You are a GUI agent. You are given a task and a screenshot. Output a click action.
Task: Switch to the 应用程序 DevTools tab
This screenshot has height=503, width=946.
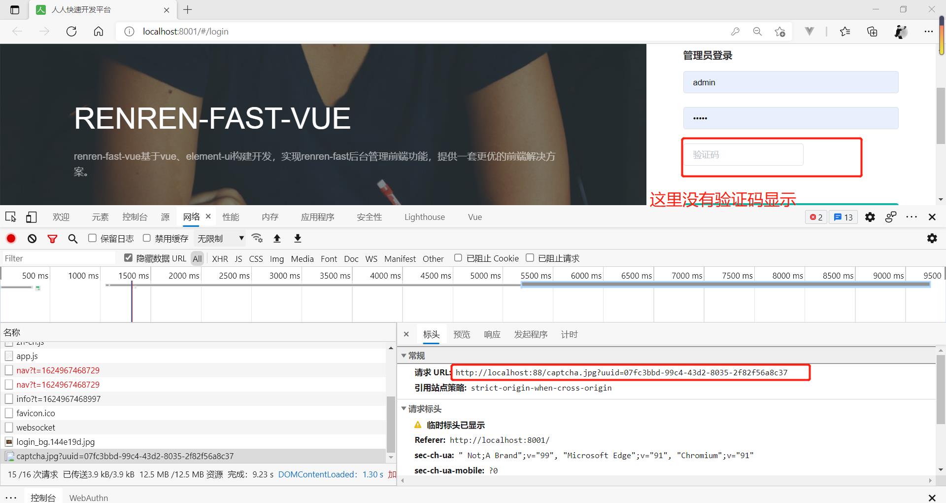click(x=318, y=217)
